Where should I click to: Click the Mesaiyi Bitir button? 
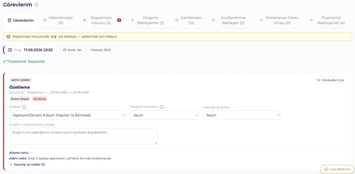[x=101, y=50]
